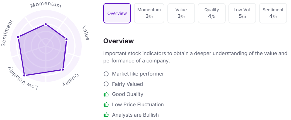Open the Sentiment 4/5 tab
This screenshot has width=291, height=120.
coord(273,13)
